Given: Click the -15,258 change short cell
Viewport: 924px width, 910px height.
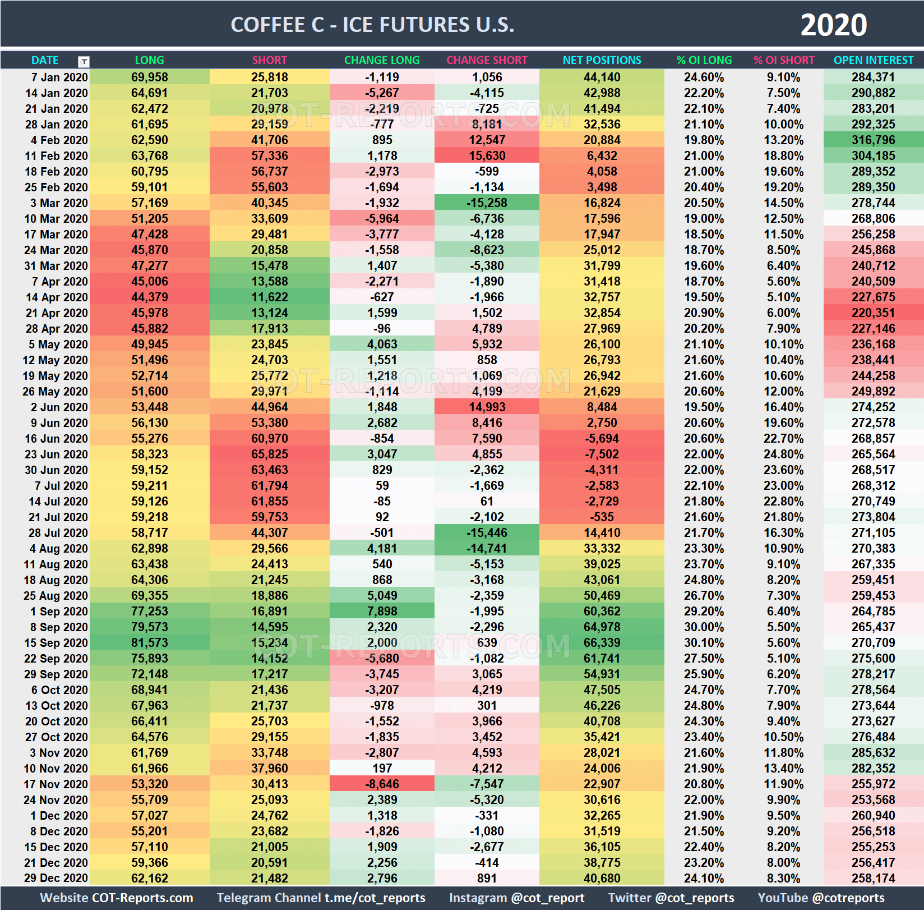Looking at the screenshot, I should click(487, 203).
